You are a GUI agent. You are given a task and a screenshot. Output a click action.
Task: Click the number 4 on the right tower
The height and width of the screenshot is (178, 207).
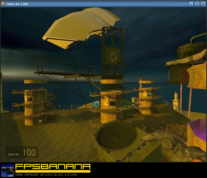[x=145, y=94]
